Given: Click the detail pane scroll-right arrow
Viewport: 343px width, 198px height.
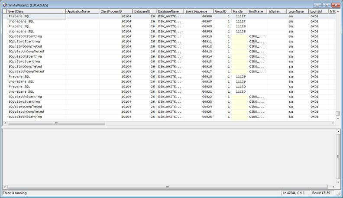Looking at the screenshot, I should (x=333, y=187).
